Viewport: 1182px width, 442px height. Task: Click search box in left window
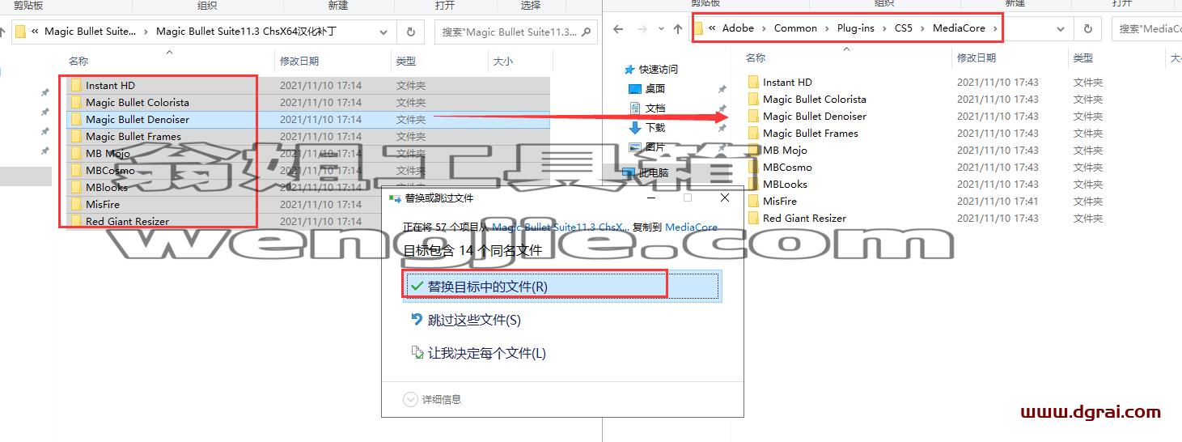516,32
